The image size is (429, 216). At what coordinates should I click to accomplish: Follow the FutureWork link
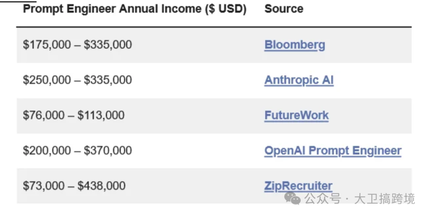click(297, 116)
